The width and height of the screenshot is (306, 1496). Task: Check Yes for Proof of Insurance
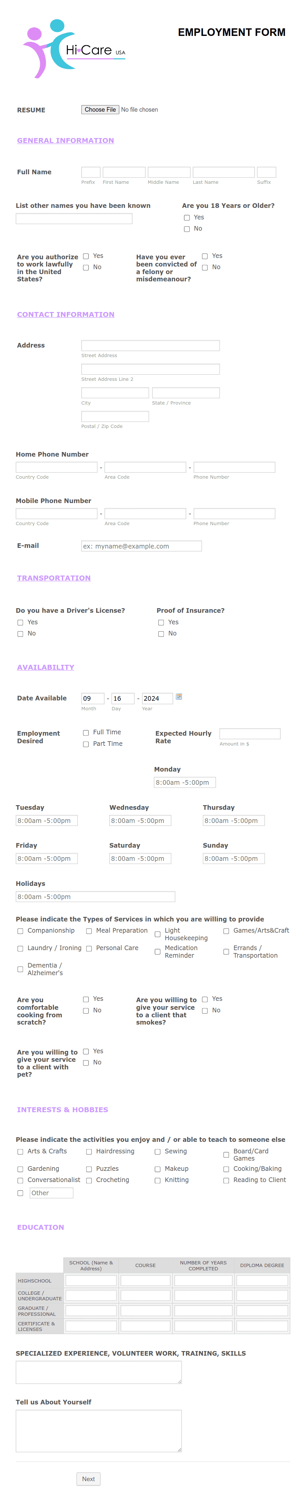[161, 623]
